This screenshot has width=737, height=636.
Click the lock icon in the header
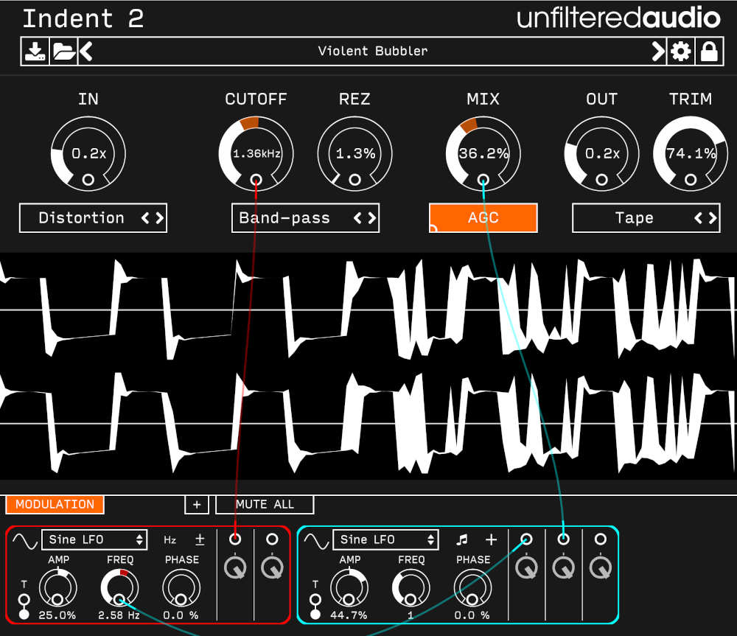point(710,51)
